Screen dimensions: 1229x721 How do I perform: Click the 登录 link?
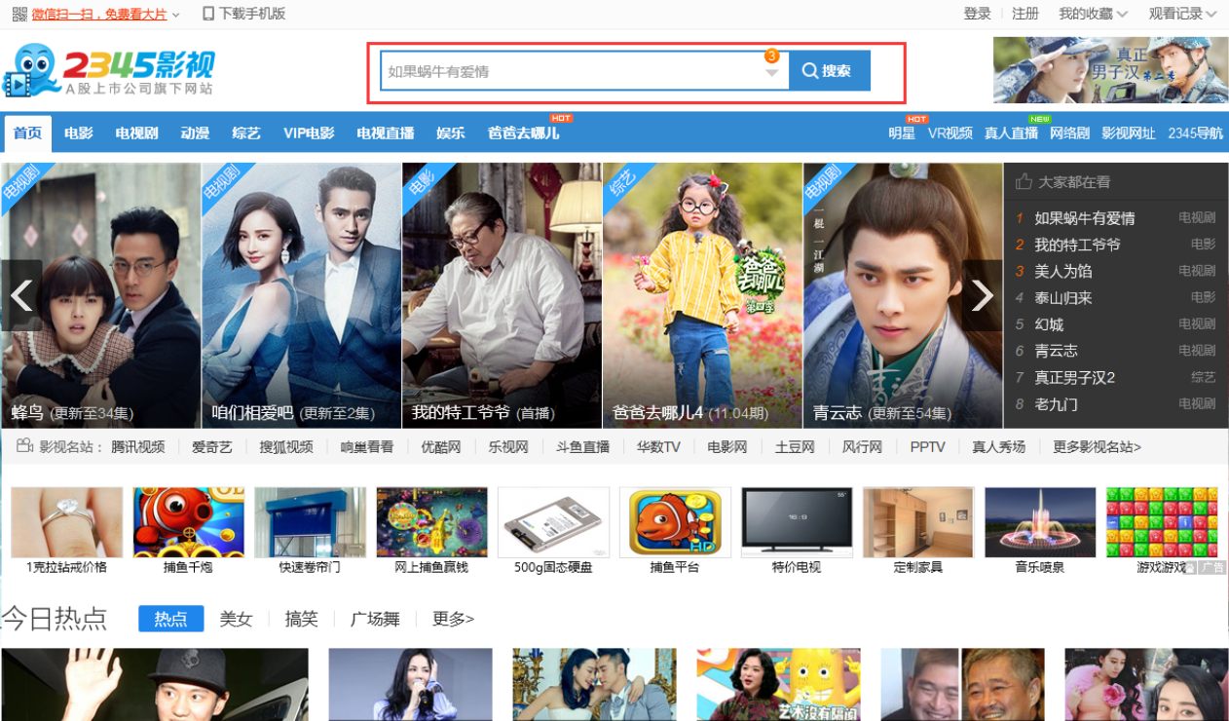point(977,14)
